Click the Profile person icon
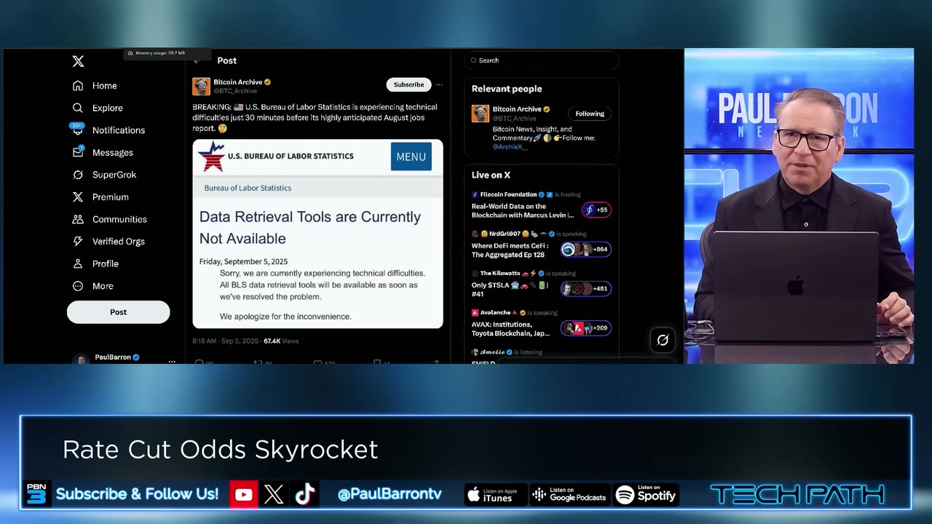Image resolution: width=932 pixels, height=524 pixels. [x=78, y=263]
